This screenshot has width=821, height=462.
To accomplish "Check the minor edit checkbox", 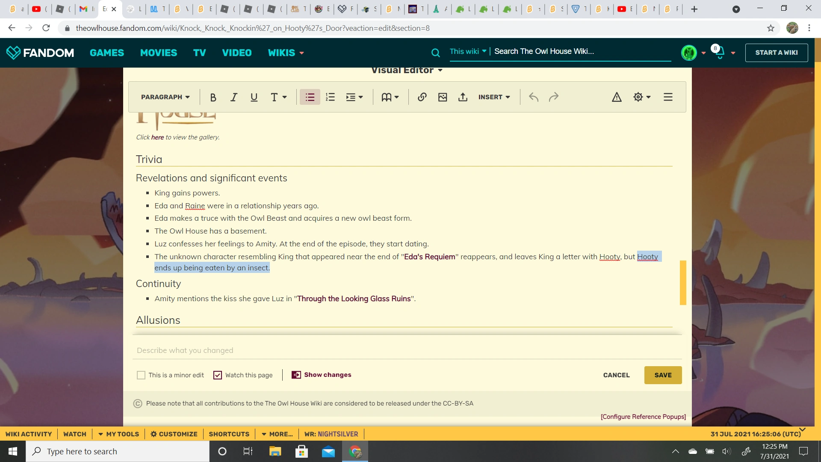I will tap(141, 375).
